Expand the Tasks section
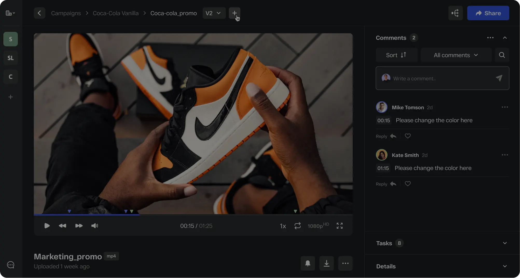The image size is (520, 278). 505,243
